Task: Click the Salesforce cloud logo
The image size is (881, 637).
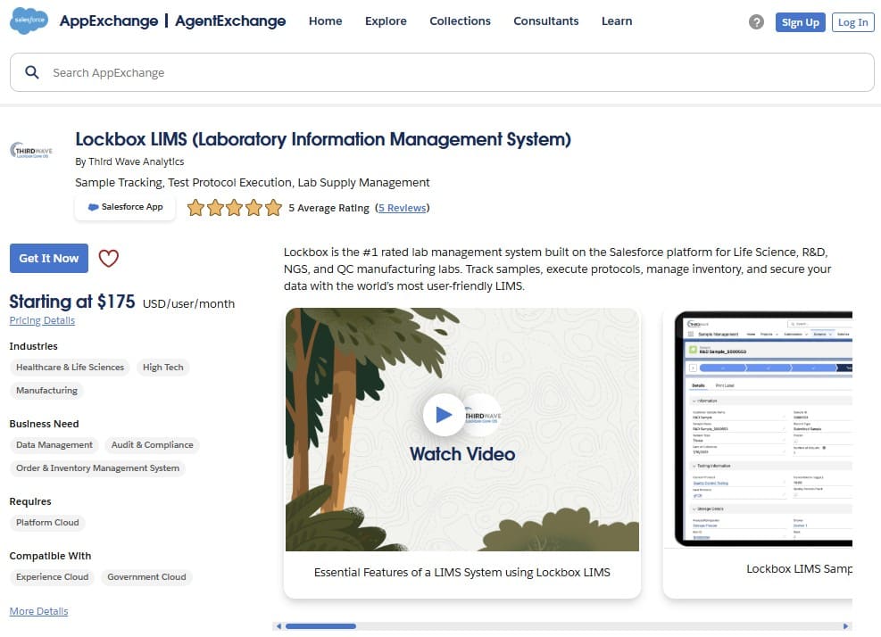Action: coord(29,21)
